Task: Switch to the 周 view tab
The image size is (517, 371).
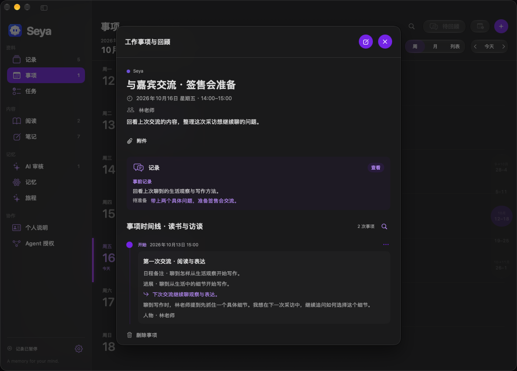Action: (x=415, y=46)
